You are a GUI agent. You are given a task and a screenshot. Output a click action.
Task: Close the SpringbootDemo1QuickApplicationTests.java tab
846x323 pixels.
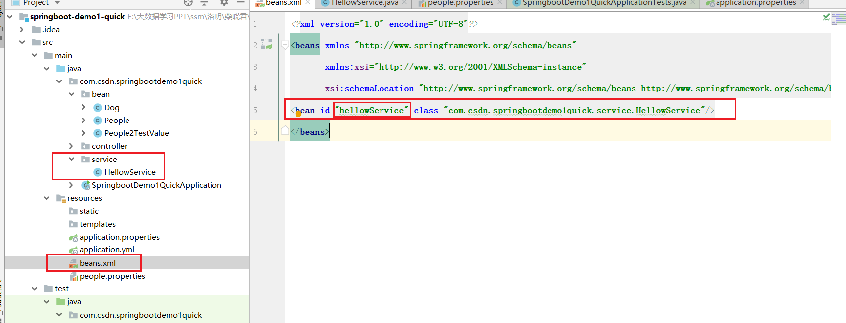click(x=693, y=2)
